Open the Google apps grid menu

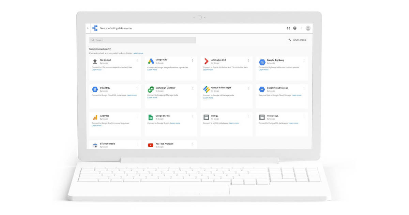288,28
